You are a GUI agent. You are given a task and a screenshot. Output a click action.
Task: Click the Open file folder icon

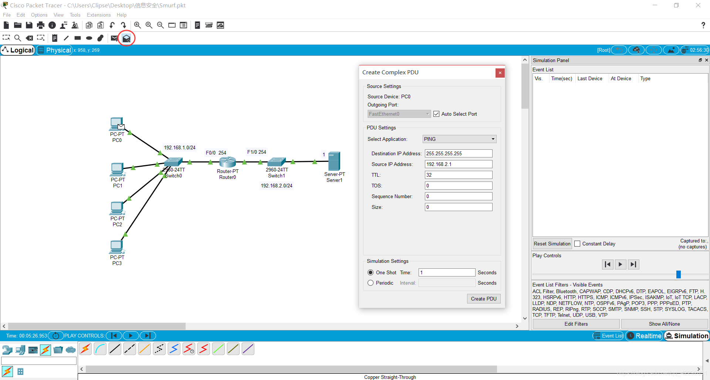tap(17, 25)
